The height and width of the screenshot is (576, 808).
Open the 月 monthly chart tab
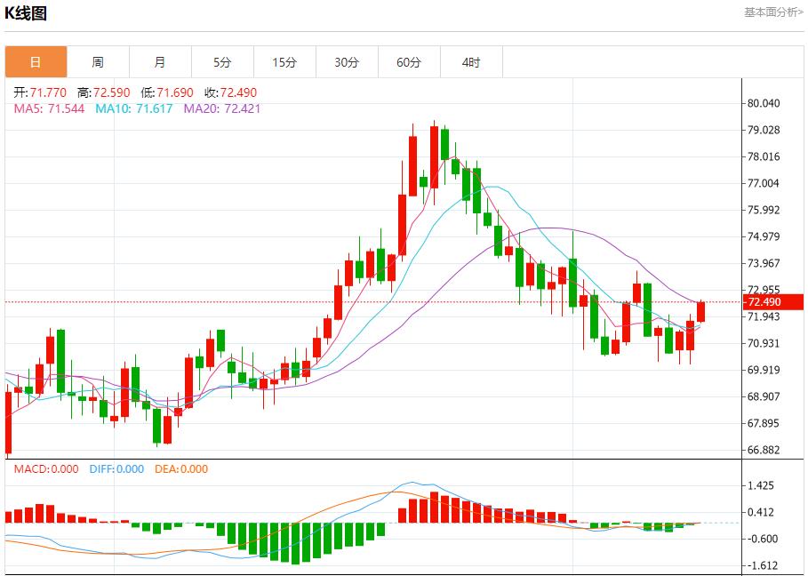pos(160,62)
